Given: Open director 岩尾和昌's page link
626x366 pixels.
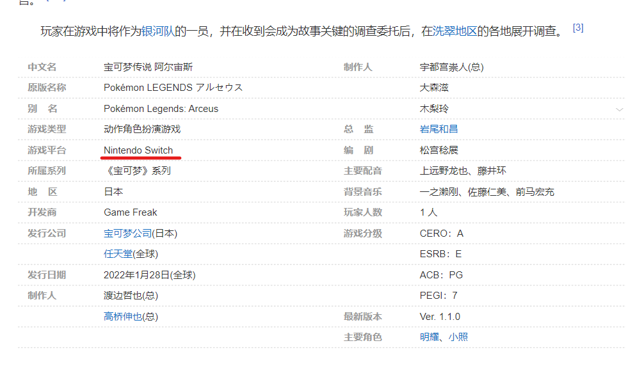Looking at the screenshot, I should click(438, 129).
